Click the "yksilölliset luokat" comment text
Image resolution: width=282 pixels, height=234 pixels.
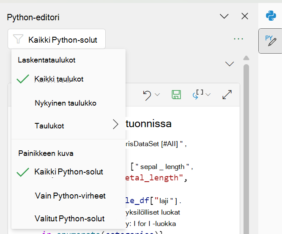click(x=153, y=212)
